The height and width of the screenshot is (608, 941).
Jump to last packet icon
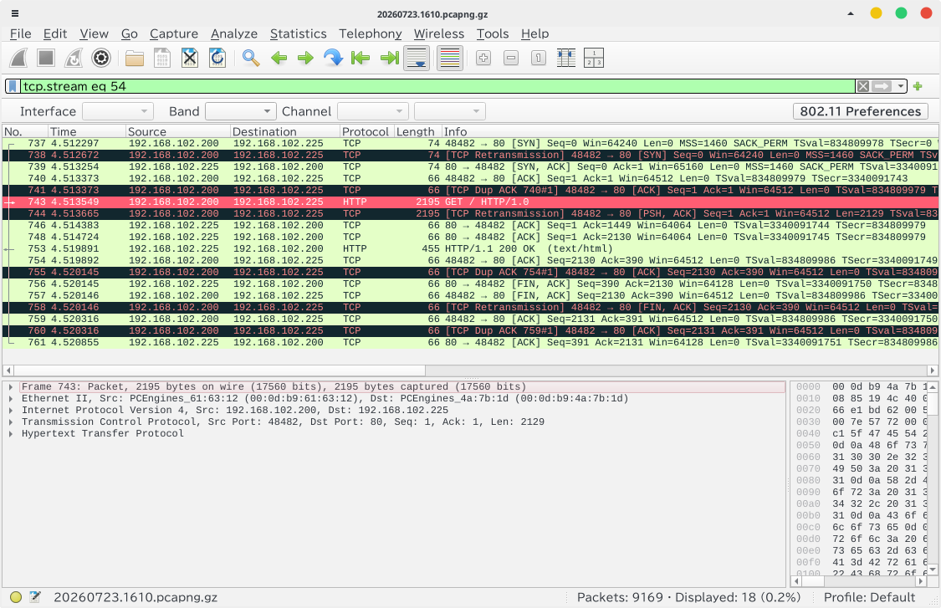[389, 59]
